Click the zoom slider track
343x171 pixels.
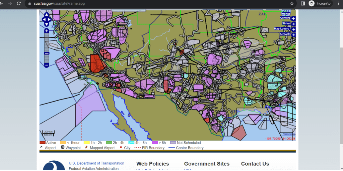pos(47,43)
